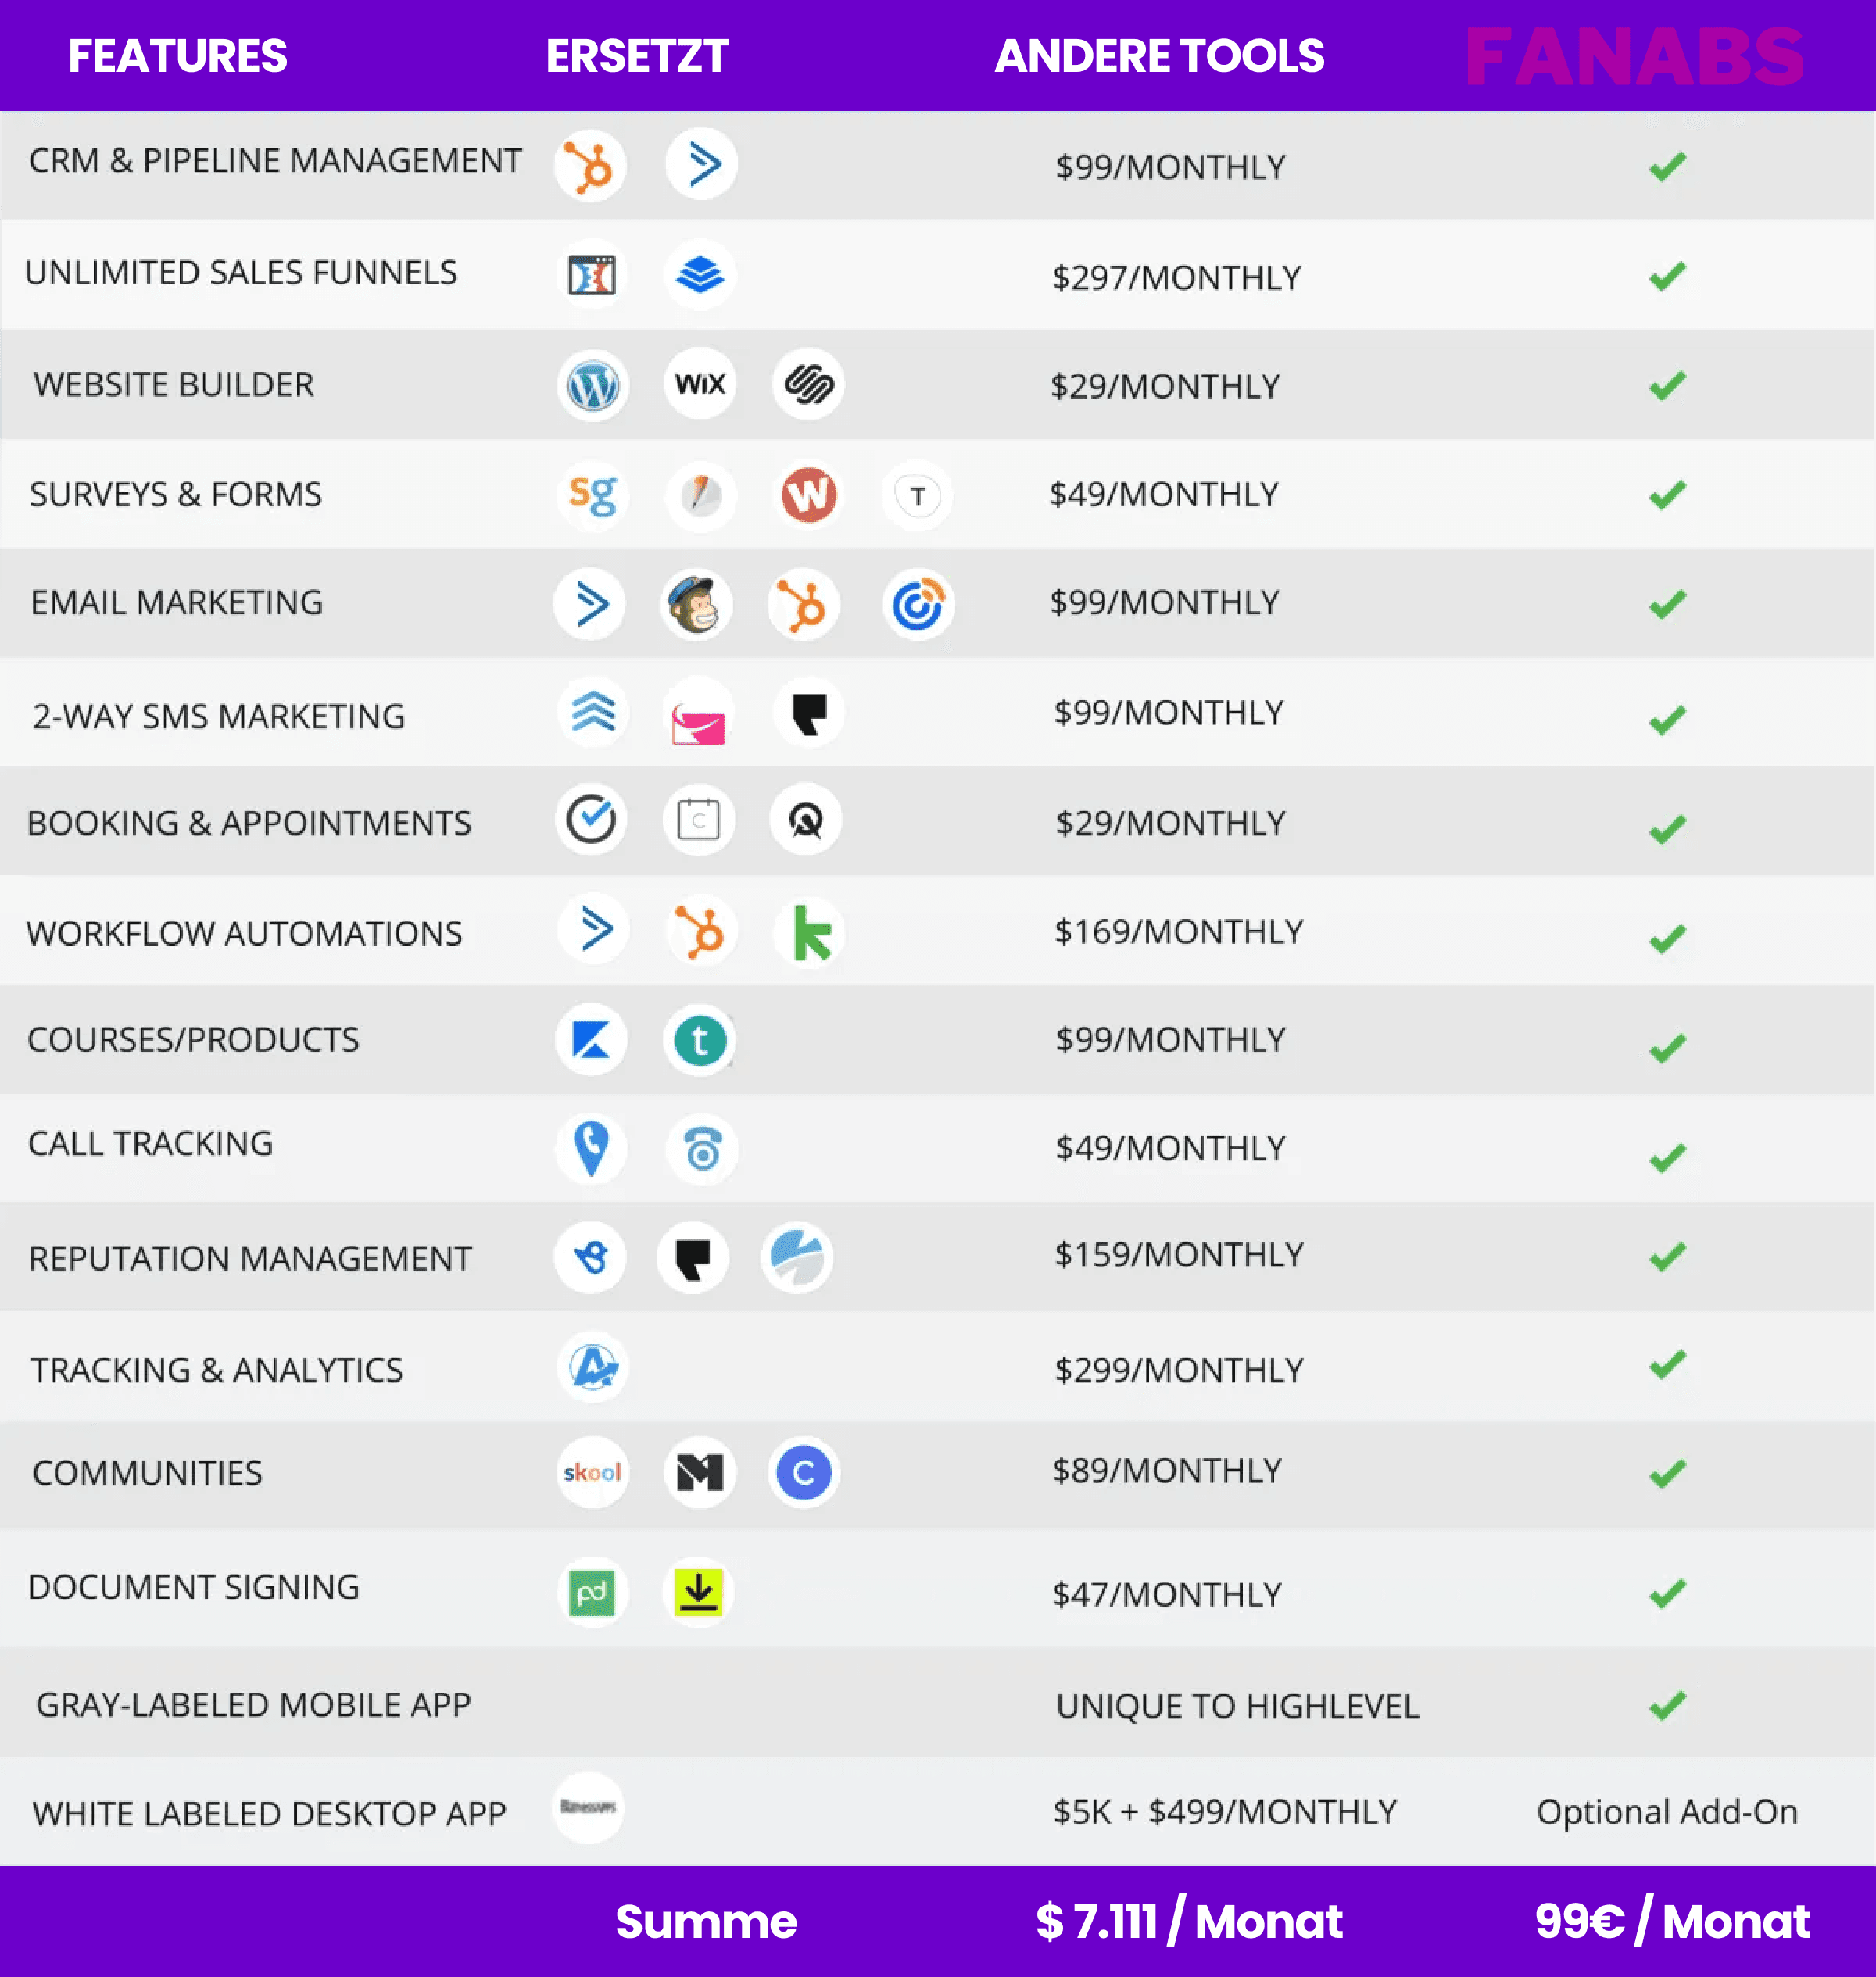Select the Mailchimp monkey icon
Screen dimensions: 1876x1977
pyautogui.click(x=696, y=605)
